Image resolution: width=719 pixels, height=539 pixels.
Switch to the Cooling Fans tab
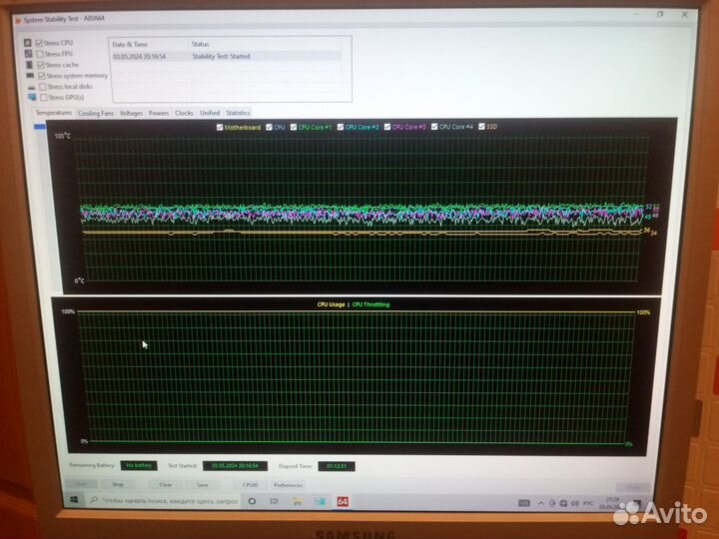pyautogui.click(x=96, y=113)
